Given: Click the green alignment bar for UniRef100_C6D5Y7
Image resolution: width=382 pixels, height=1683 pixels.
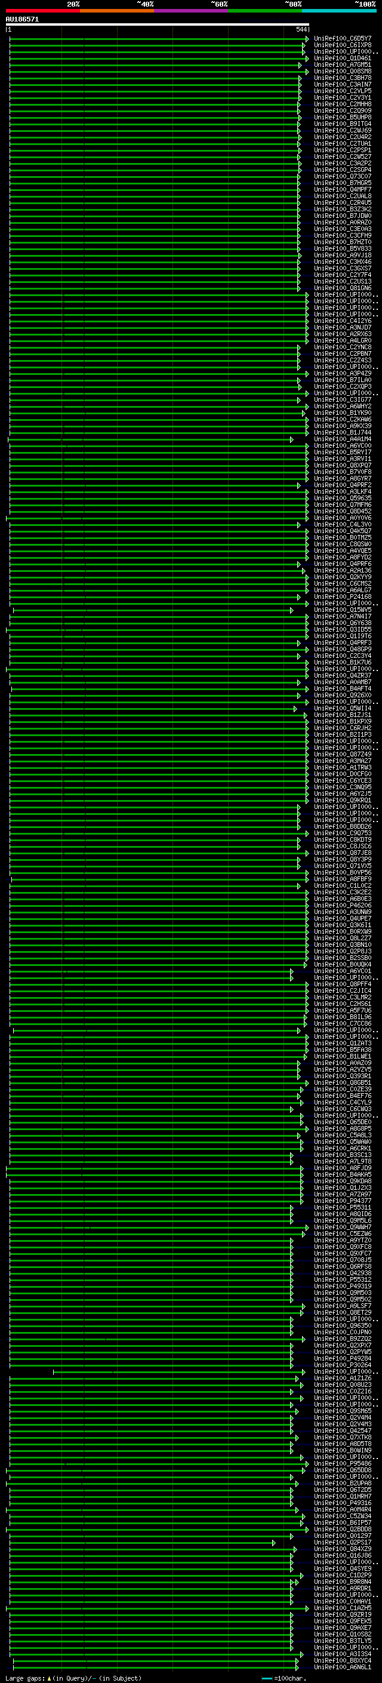Looking at the screenshot, I should coord(159,39).
